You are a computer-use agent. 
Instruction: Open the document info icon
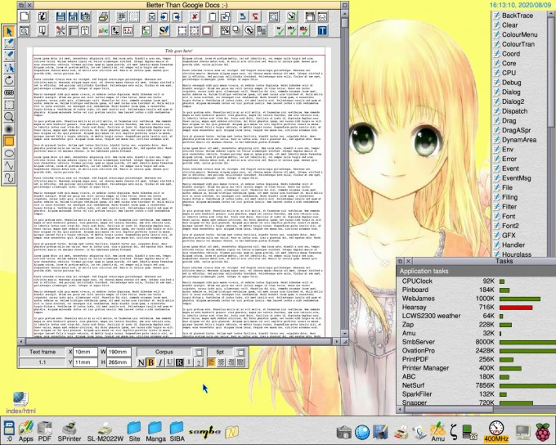coord(43,16)
